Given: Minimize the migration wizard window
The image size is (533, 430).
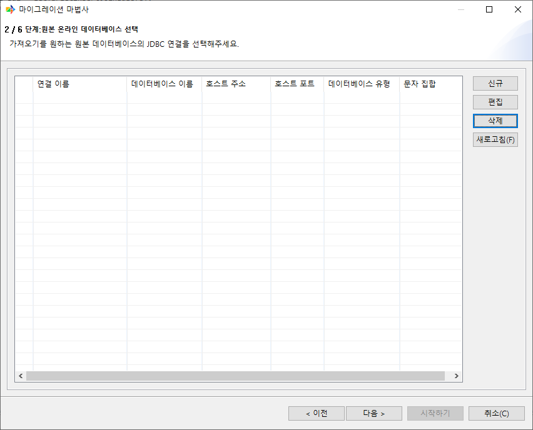Looking at the screenshot, I should click(x=461, y=9).
